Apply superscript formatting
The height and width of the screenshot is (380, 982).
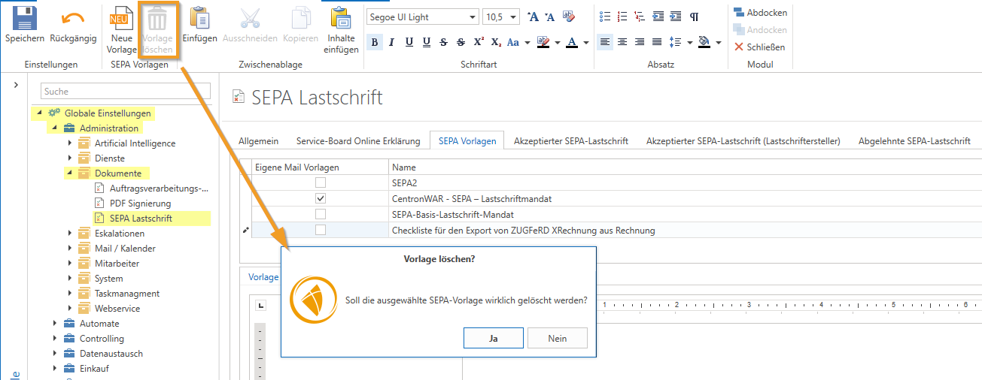tap(479, 42)
